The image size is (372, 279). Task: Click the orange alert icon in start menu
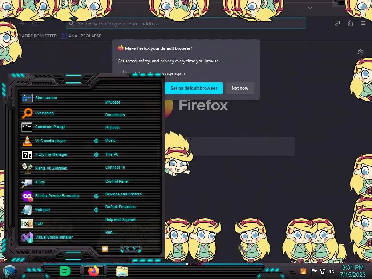pos(105,249)
